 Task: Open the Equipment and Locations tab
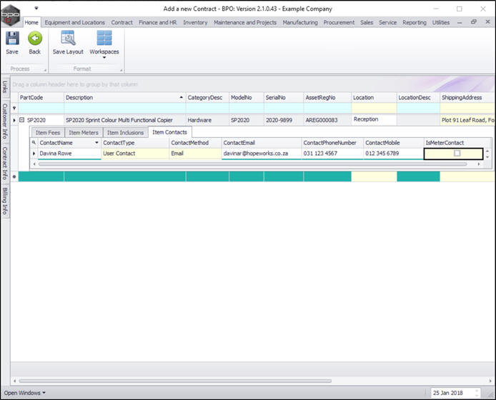(x=74, y=22)
